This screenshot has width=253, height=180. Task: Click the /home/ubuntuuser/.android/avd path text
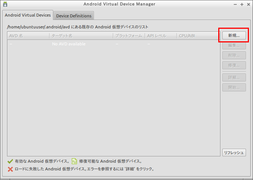click(x=38, y=27)
